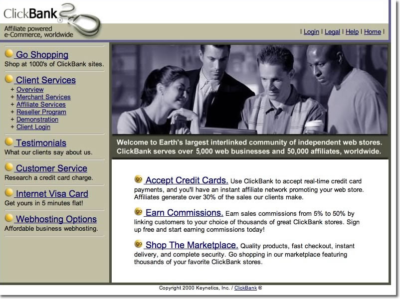Screen dimensions: 400x299
Task: Open the Go Shopping section
Action: [42, 54]
